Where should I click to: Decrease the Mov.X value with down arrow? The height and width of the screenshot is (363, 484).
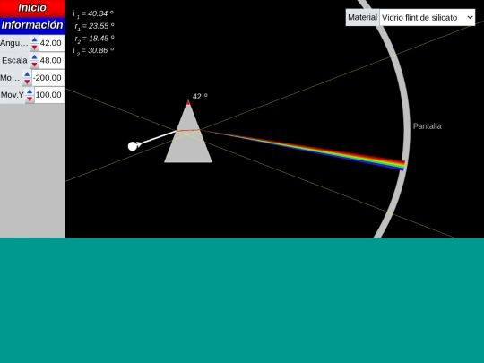coord(27,82)
